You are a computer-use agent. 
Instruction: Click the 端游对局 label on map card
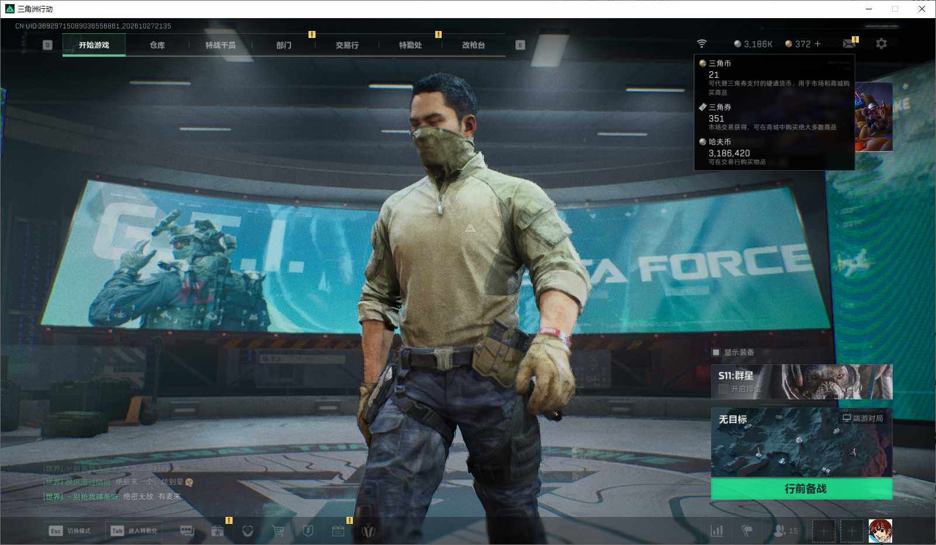point(863,418)
